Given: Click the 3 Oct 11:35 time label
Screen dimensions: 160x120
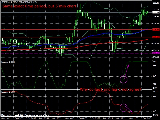Looking at the screenshot, I should coord(133,118).
